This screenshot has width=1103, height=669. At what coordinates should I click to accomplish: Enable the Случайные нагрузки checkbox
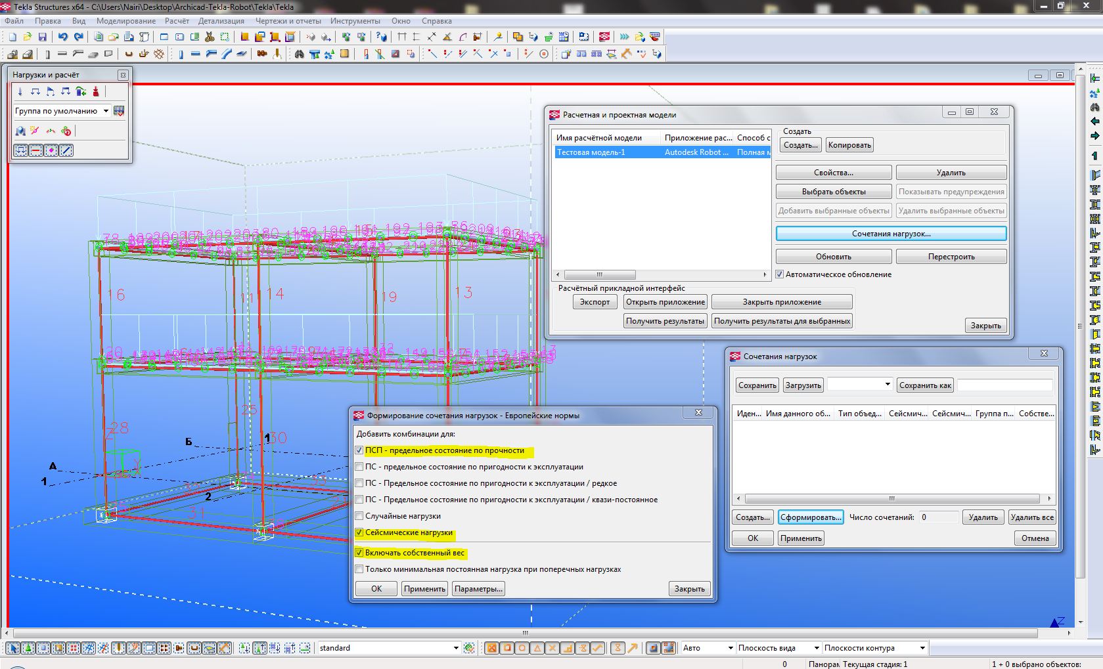(359, 516)
